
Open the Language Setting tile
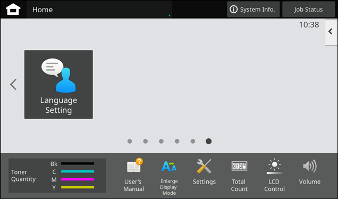coord(58,85)
